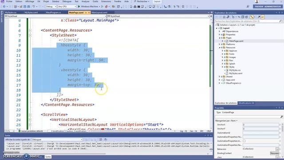The height and width of the screenshot is (160, 284).
Task: Click the search icon in Properties panel
Action: pos(281,116)
